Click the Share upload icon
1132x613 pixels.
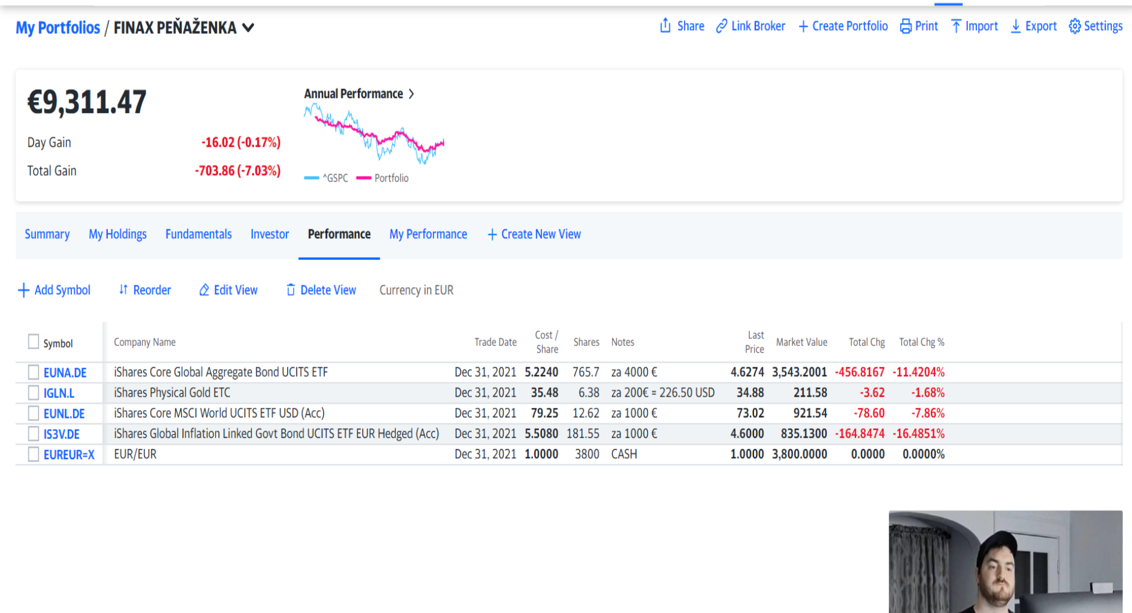pyautogui.click(x=665, y=26)
